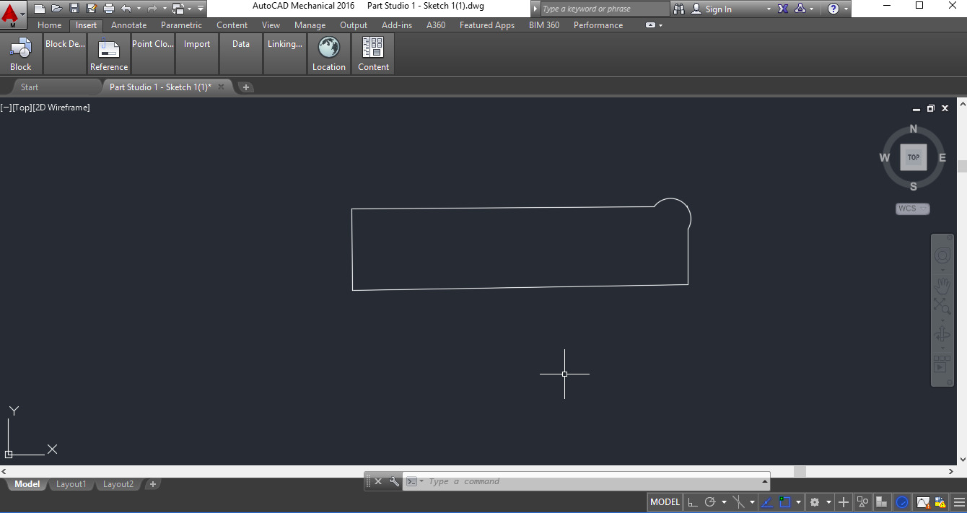The image size is (967, 513).
Task: Switch to the Annotate tab
Action: pyautogui.click(x=129, y=25)
